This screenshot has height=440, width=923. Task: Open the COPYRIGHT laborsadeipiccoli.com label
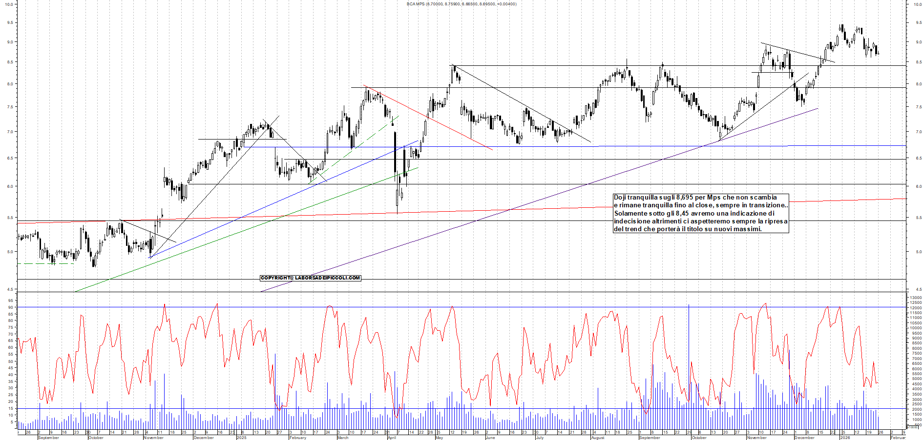[x=310, y=278]
